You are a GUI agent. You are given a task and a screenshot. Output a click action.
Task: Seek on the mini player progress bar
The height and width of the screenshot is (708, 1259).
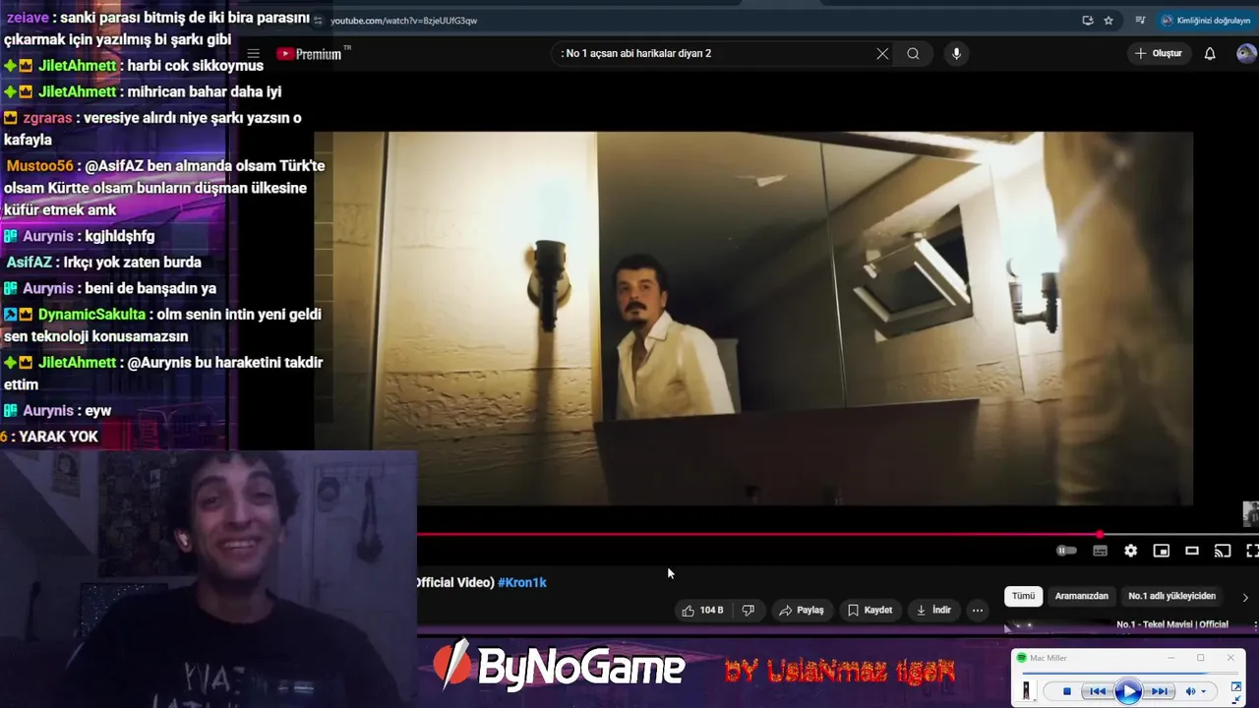1129,674
